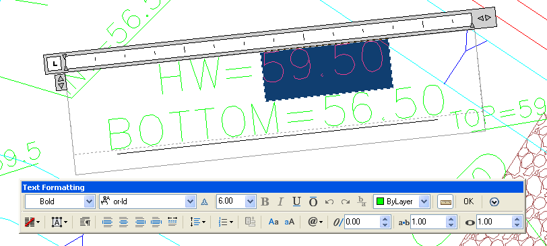Click the Undo arrow icon
Viewport: 547px width, 246px height.
point(329,202)
